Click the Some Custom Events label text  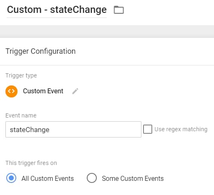click(x=133, y=178)
